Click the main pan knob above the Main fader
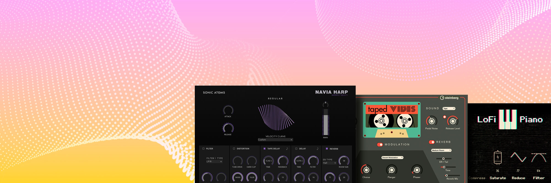Viewport: 551px width, 183px height. pyautogui.click(x=325, y=104)
